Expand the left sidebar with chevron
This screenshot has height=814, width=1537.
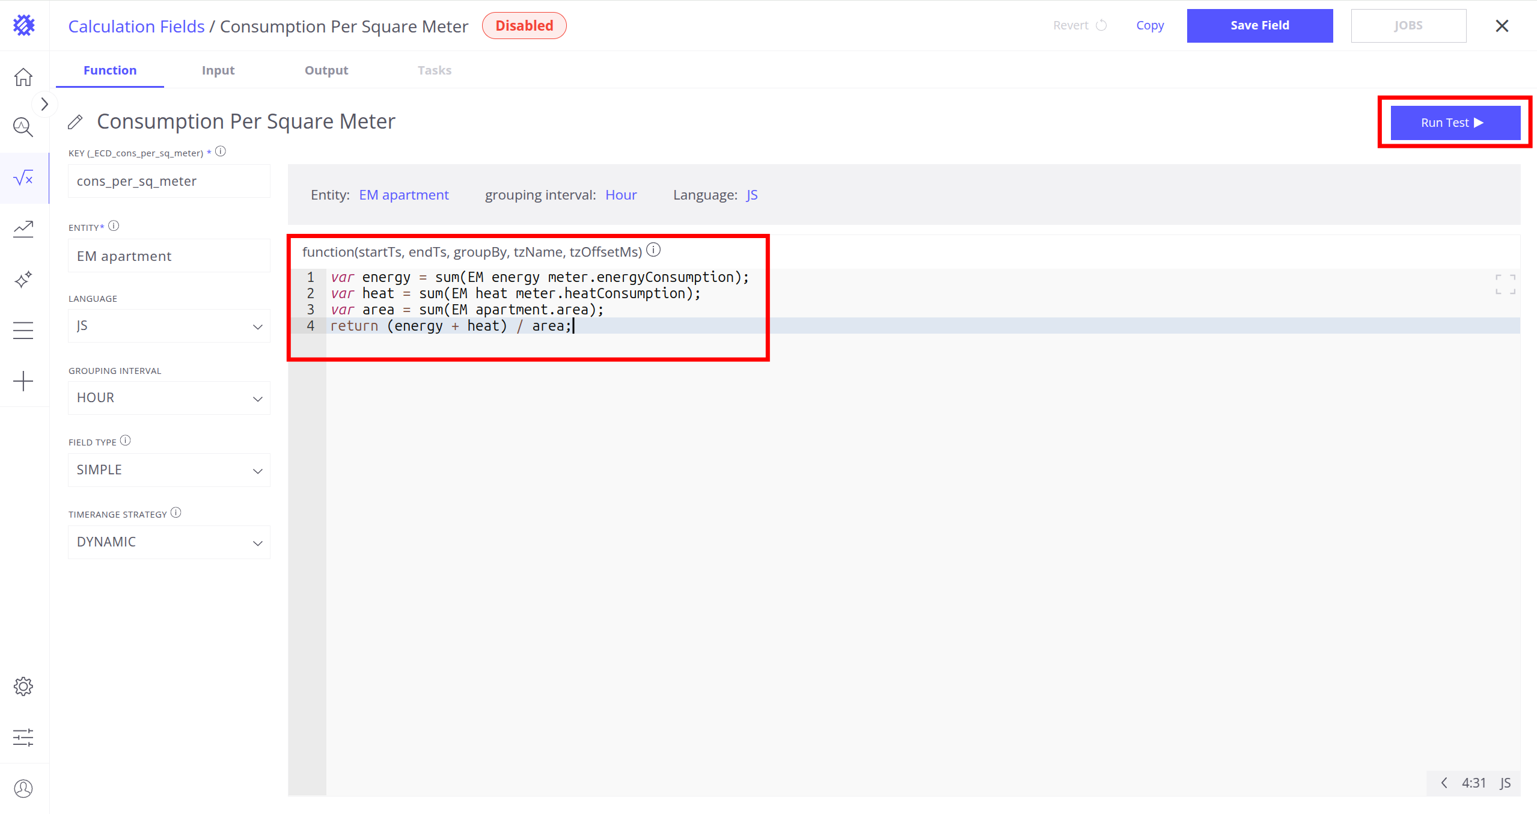[44, 105]
